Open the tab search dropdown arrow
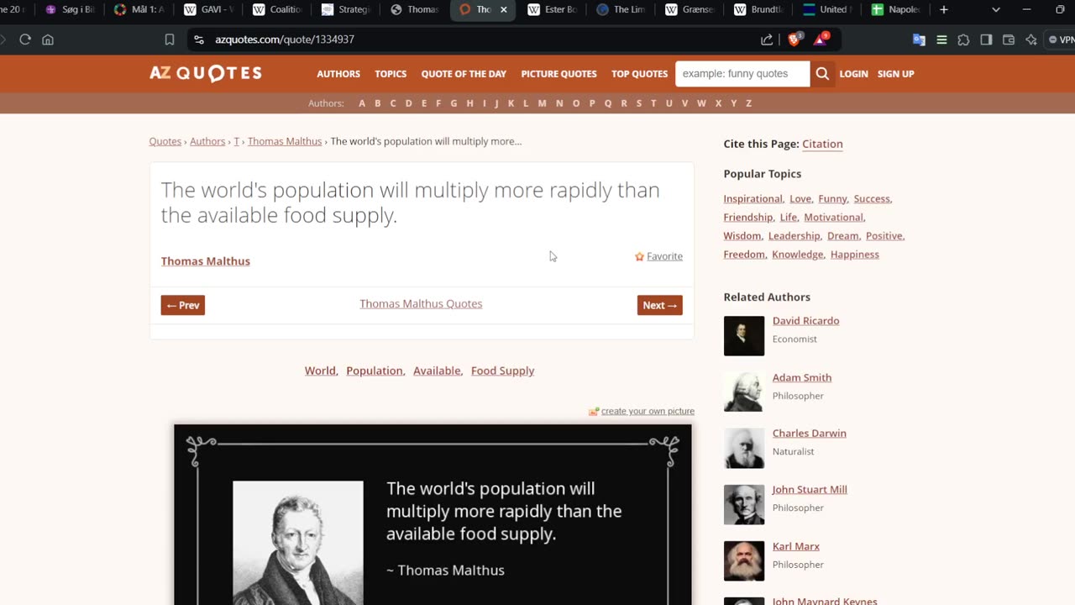The width and height of the screenshot is (1075, 605). [x=996, y=10]
